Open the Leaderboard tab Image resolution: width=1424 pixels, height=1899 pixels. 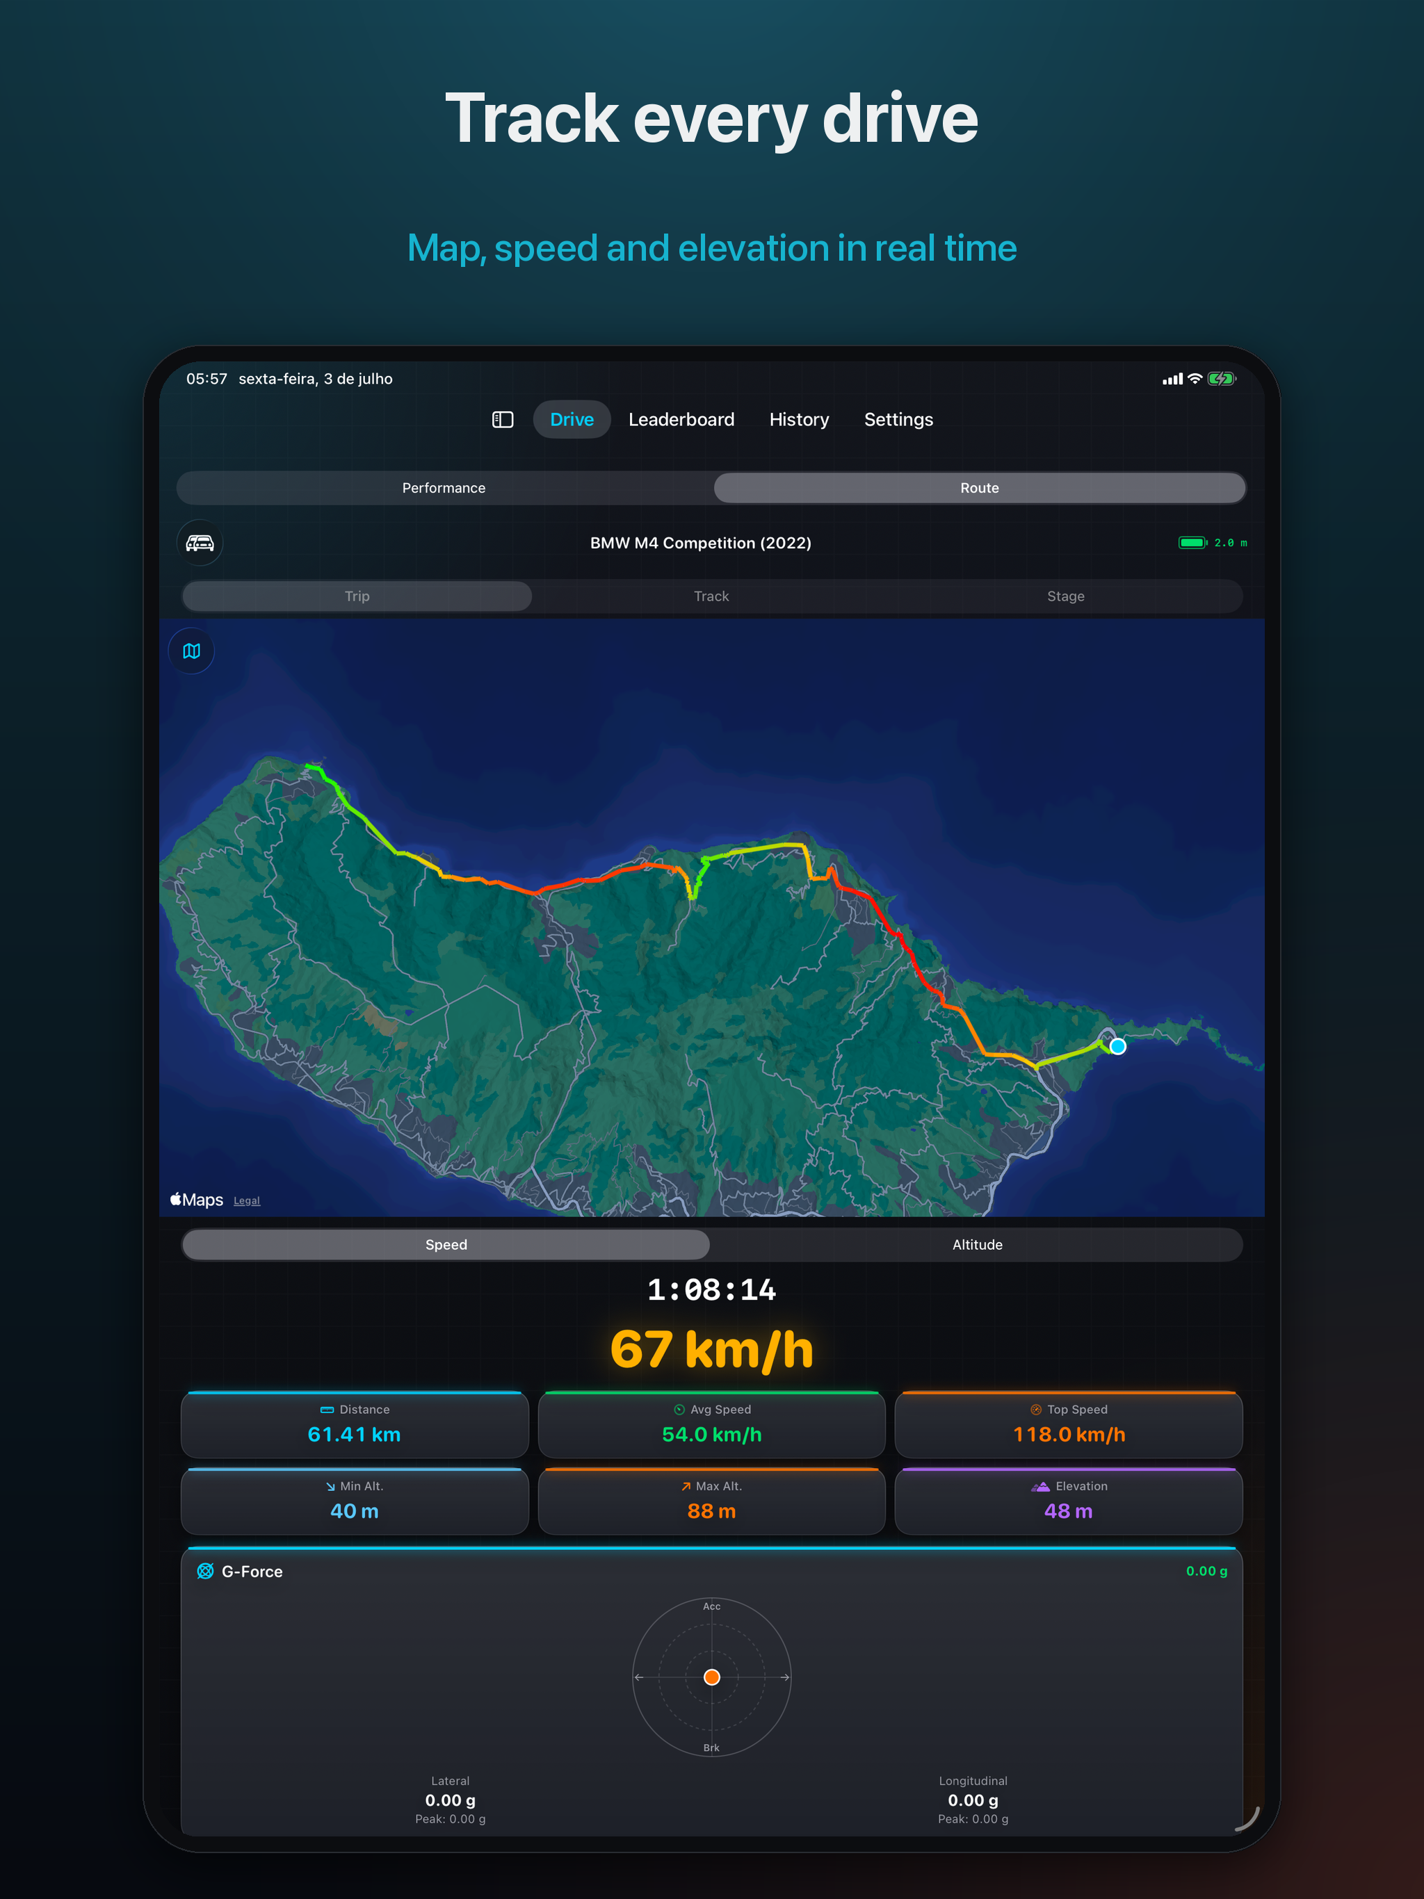(681, 419)
